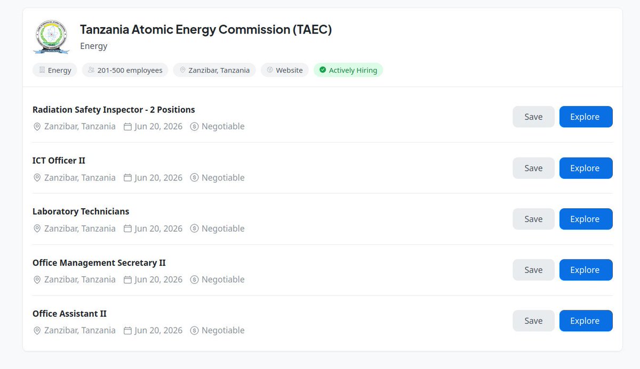Screen dimensions: 640x369
Task: Open Tanzania Atomic Energy Commission company title
Action: click(x=206, y=29)
